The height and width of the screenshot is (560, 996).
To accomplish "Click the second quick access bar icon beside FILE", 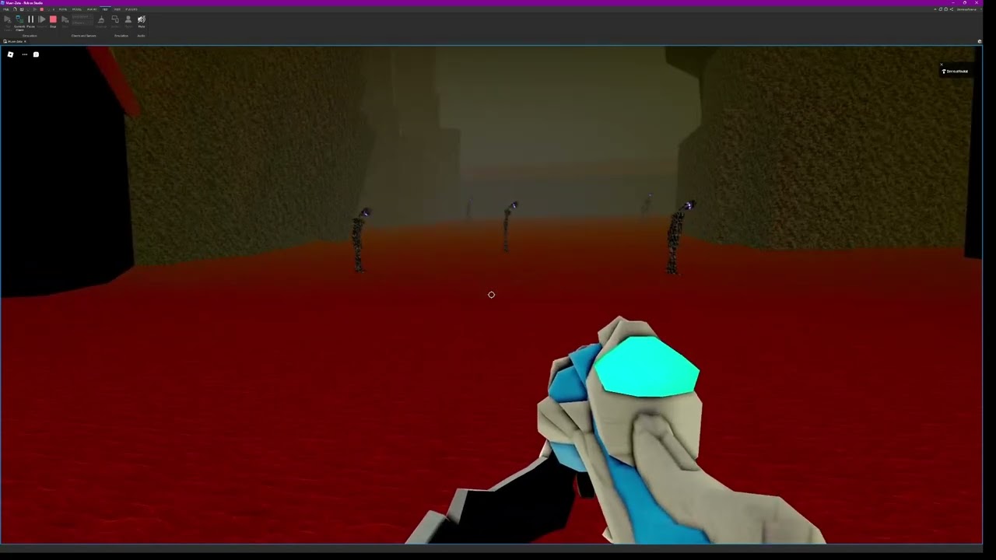I will (22, 9).
